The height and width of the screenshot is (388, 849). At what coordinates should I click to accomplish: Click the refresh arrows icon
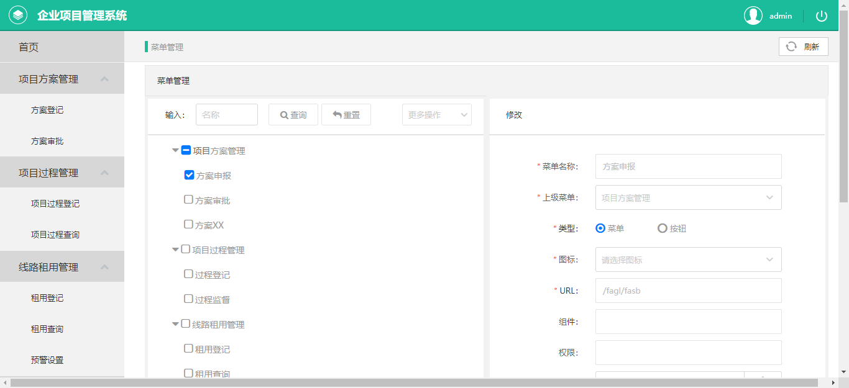[791, 47]
